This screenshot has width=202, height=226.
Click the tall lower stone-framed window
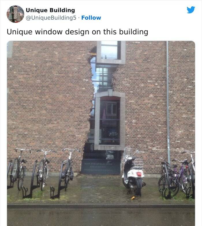(110, 120)
